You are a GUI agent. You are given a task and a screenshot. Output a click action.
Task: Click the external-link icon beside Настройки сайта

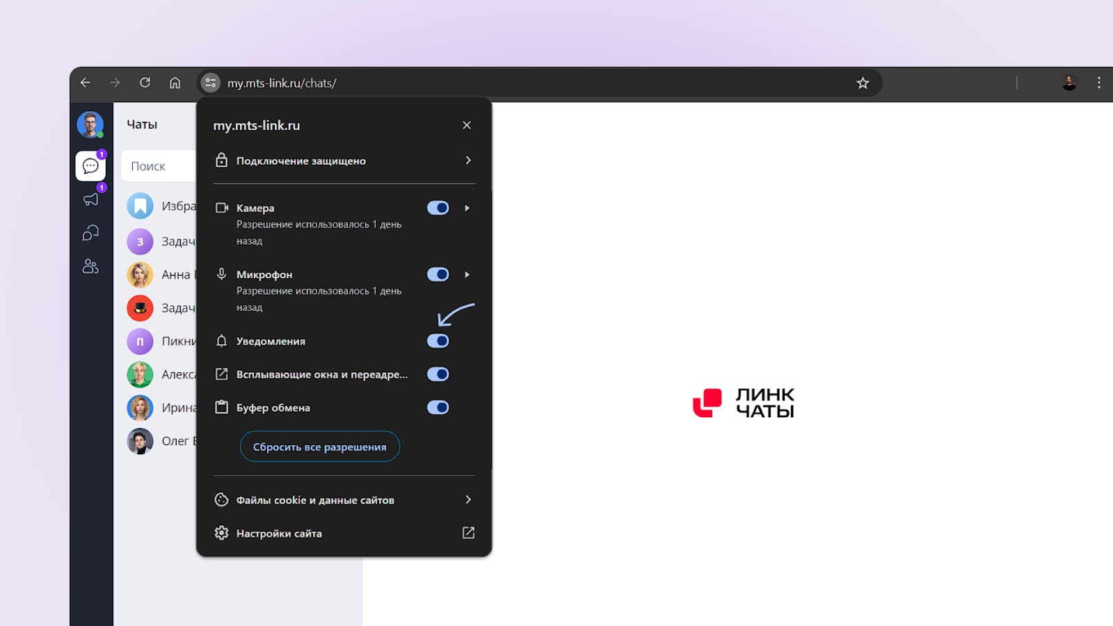(x=468, y=533)
